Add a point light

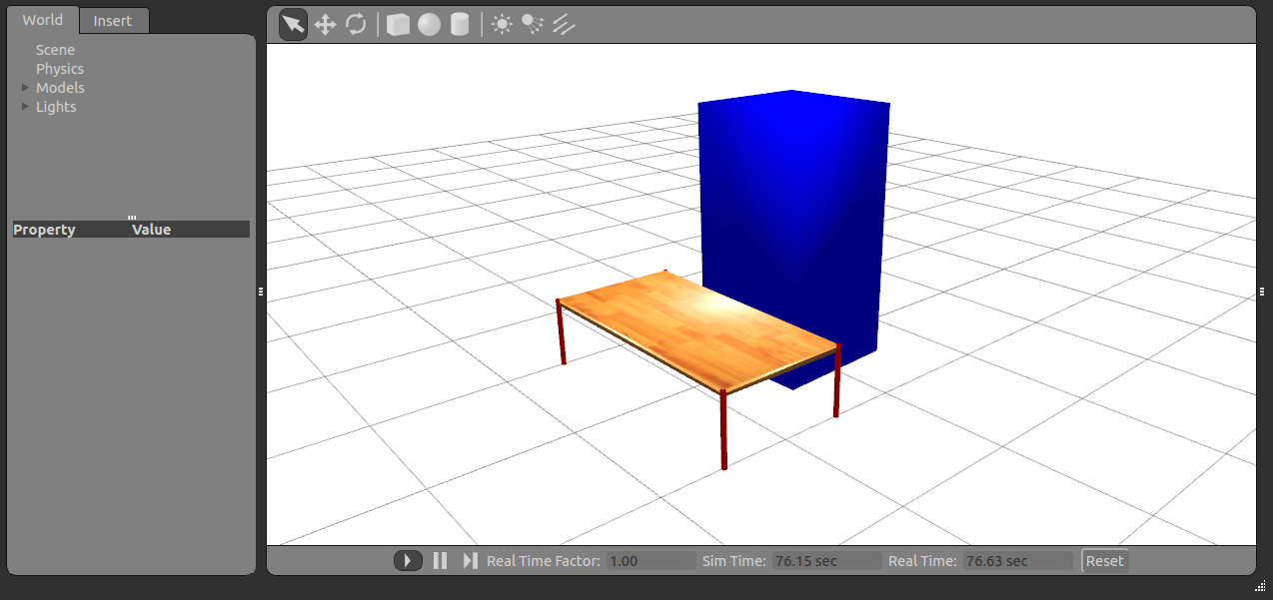click(x=502, y=25)
